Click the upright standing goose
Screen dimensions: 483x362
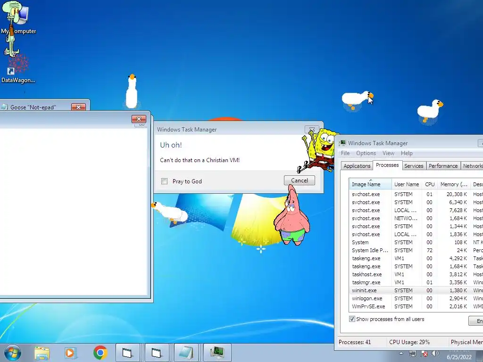132,91
